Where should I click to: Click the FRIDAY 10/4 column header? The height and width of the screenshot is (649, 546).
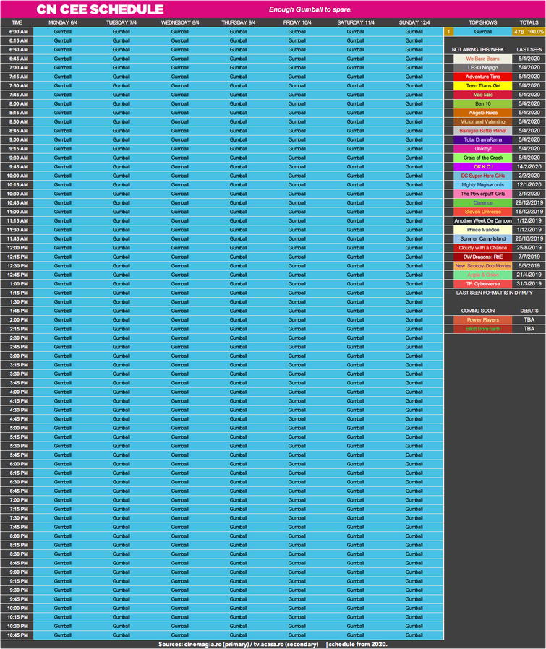pyautogui.click(x=297, y=22)
